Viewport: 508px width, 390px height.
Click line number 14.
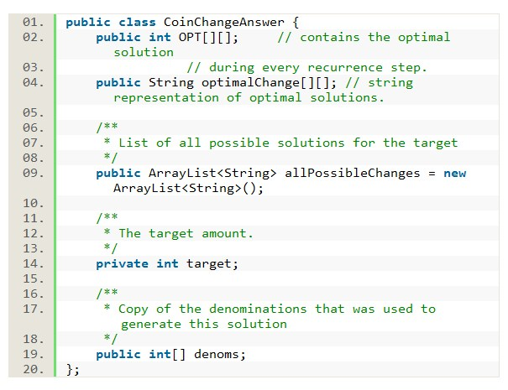tap(33, 264)
